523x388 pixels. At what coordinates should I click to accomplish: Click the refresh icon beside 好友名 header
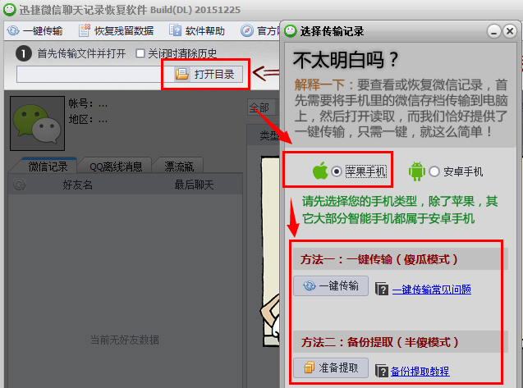[20, 185]
